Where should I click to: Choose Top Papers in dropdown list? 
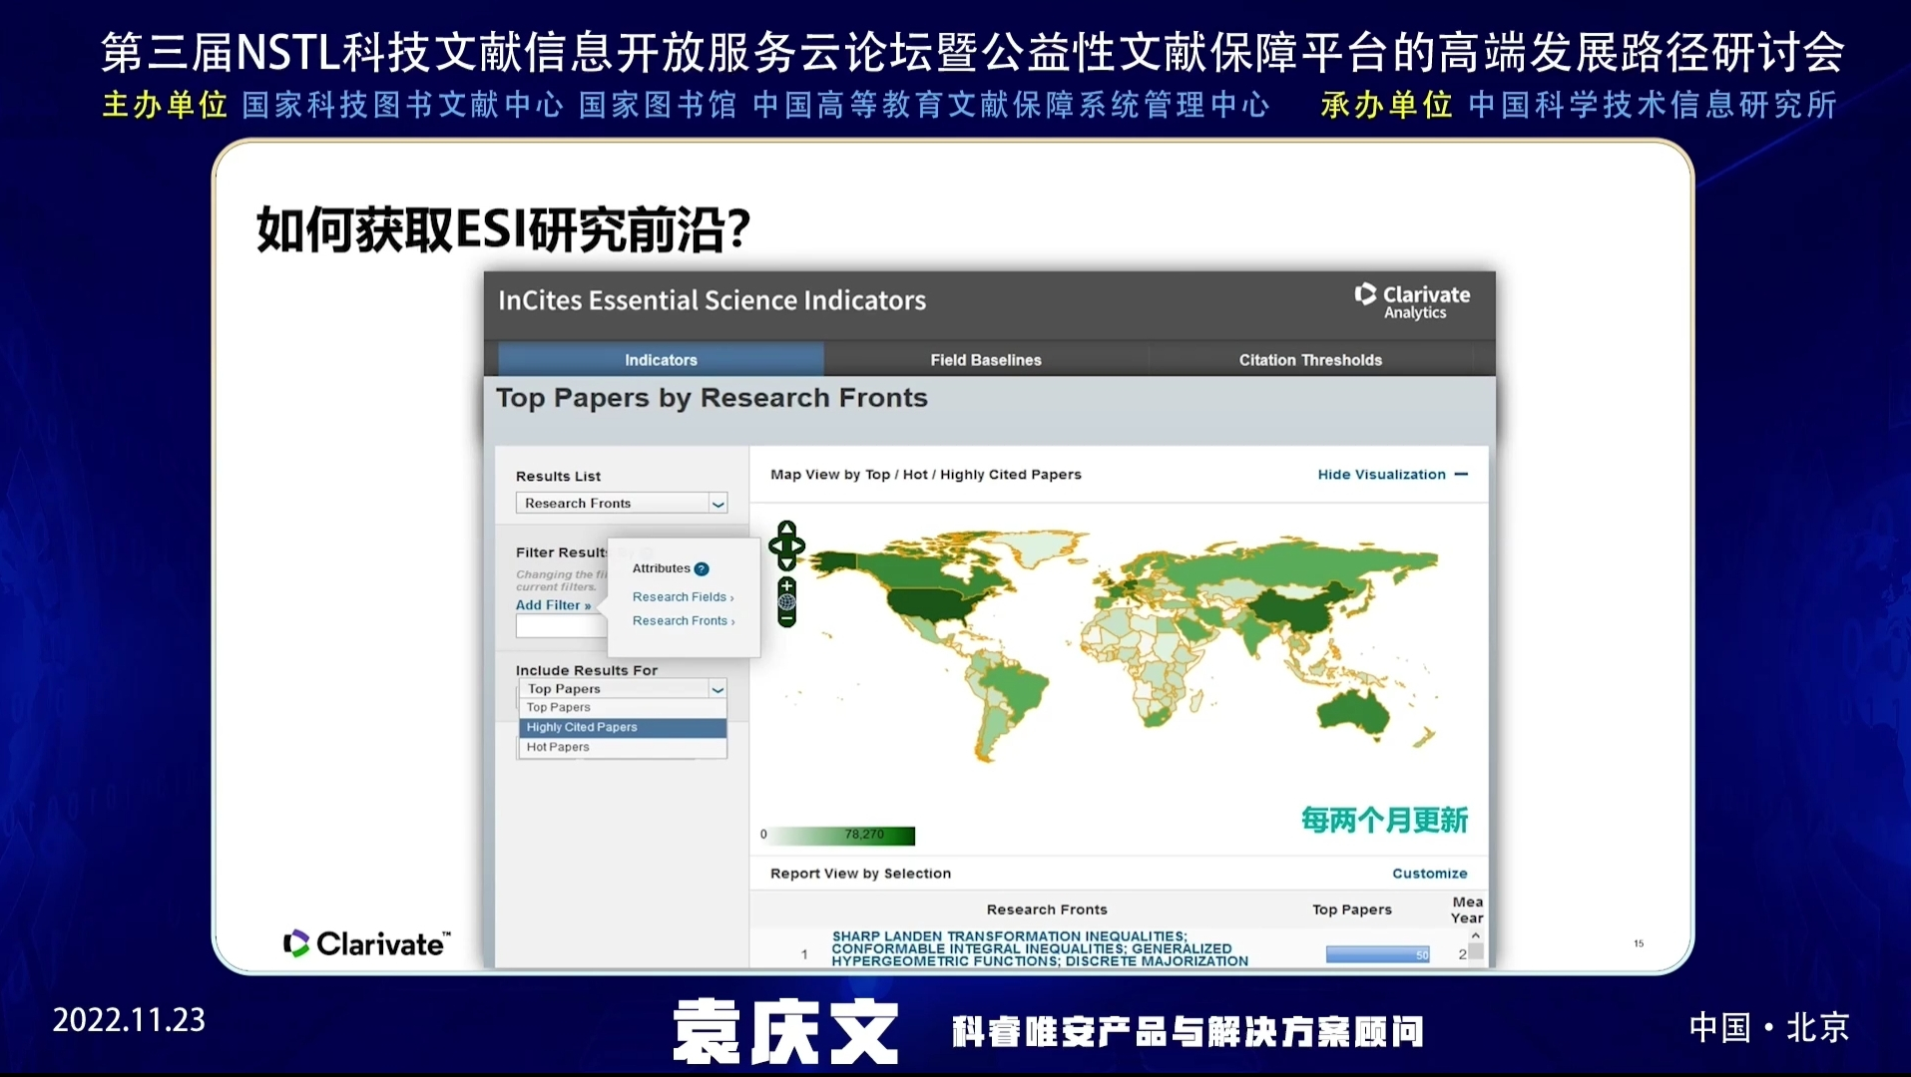pyautogui.click(x=622, y=707)
